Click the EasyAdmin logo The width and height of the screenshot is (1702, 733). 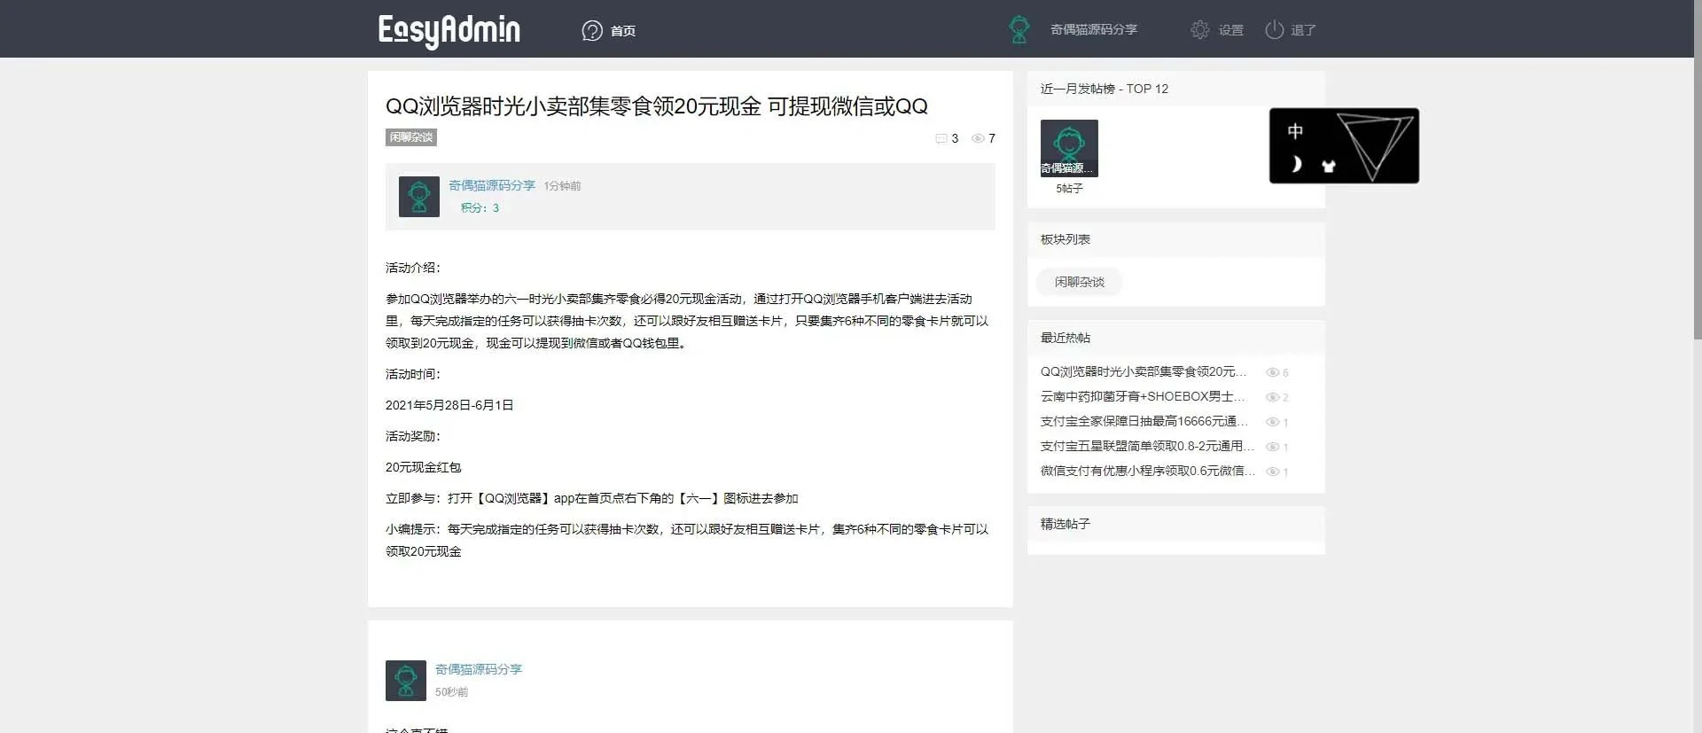coord(449,30)
